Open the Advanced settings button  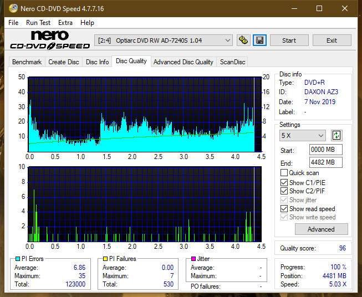point(321,229)
